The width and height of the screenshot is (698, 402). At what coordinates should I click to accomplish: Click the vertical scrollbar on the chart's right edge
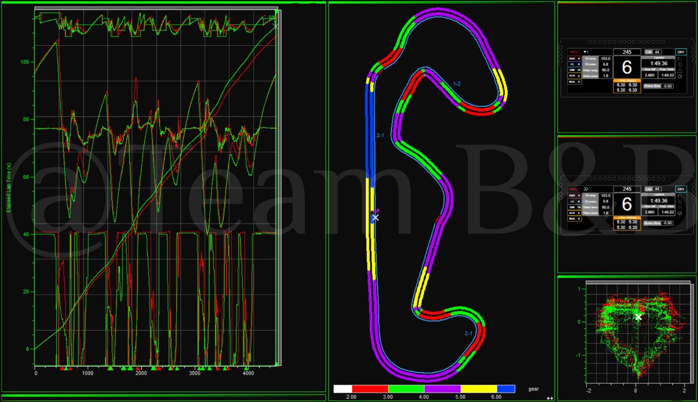coord(279,187)
